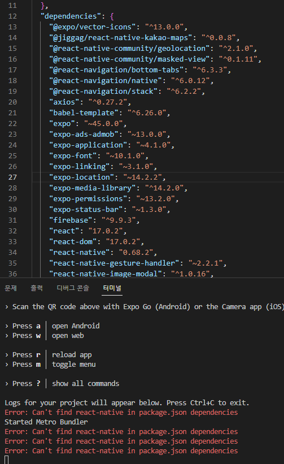
Task: Click the "axios" dependency name
Action: [x=64, y=102]
